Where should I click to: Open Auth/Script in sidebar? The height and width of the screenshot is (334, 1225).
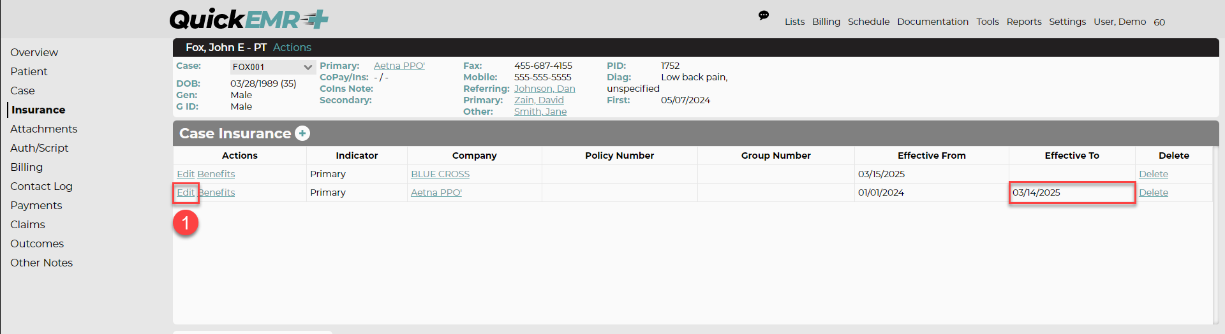coord(39,148)
